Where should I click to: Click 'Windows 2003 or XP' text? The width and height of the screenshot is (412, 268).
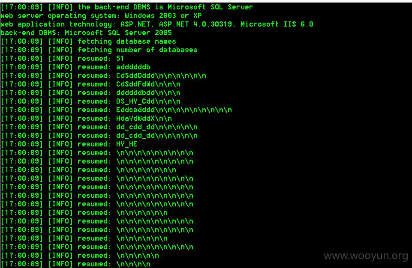(x=163, y=16)
